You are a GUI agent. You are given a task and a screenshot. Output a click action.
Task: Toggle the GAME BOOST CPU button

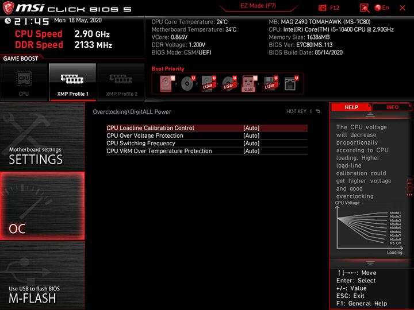[24, 82]
